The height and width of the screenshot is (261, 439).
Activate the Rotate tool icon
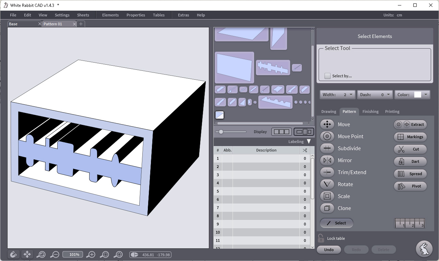point(327,184)
